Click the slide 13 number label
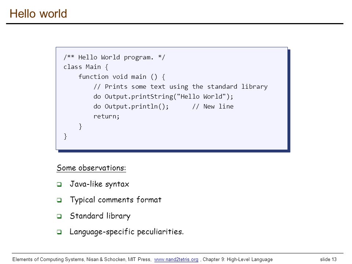Image resolution: width=352 pixels, height=264 pixels. click(328, 259)
